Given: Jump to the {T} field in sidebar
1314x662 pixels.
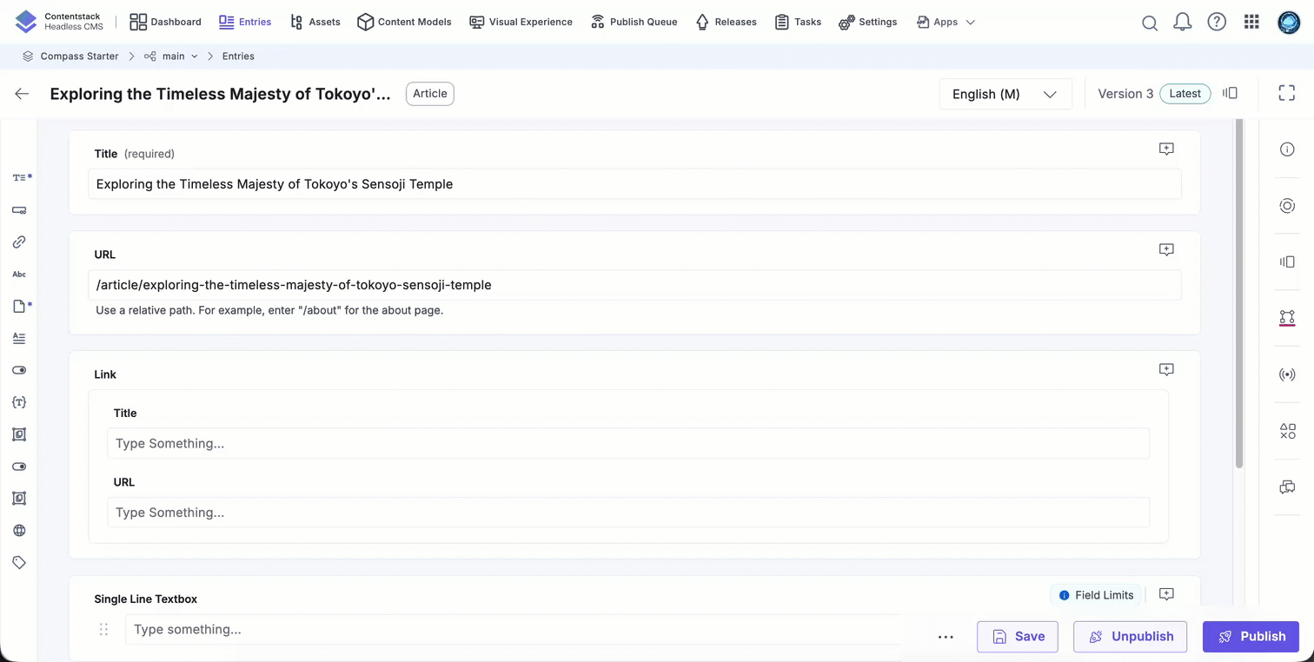Looking at the screenshot, I should (19, 402).
